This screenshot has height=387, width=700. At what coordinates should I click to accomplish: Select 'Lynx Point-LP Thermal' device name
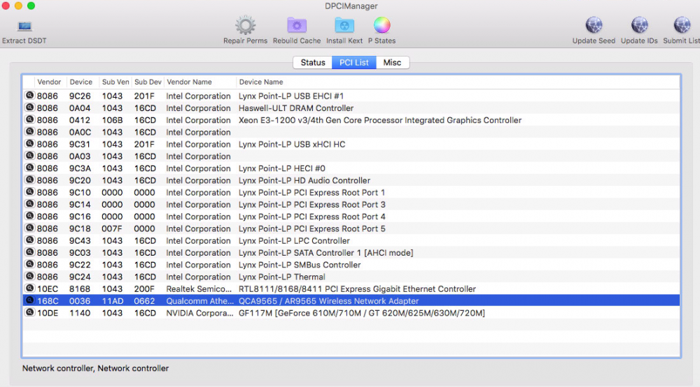pyautogui.click(x=281, y=277)
